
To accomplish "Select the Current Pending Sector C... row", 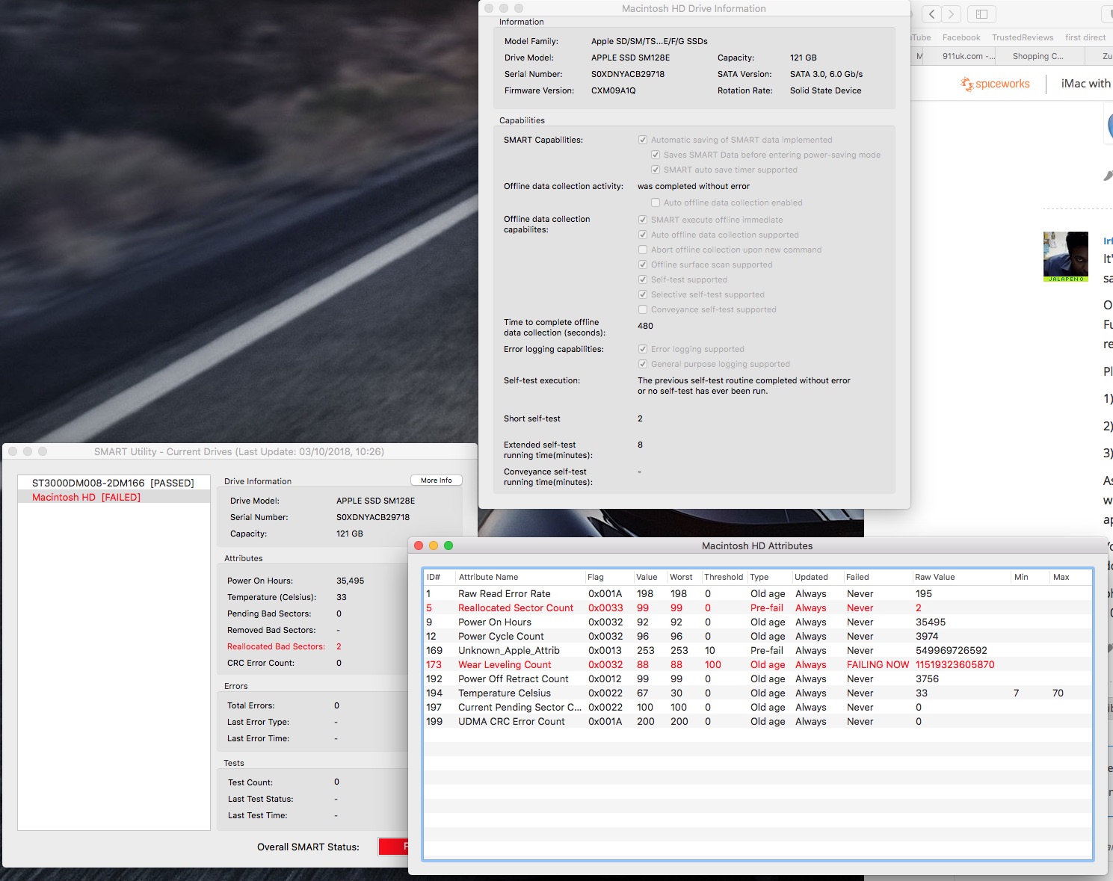I will point(757,708).
